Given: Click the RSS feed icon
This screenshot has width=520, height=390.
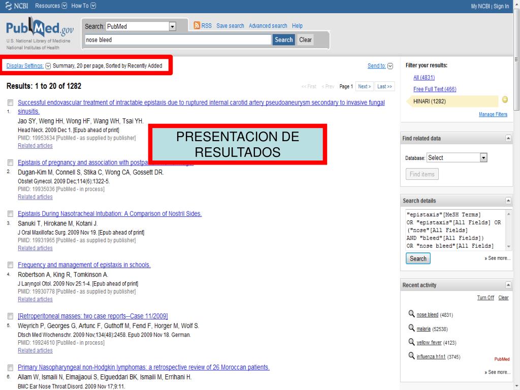Looking at the screenshot, I should (197, 25).
